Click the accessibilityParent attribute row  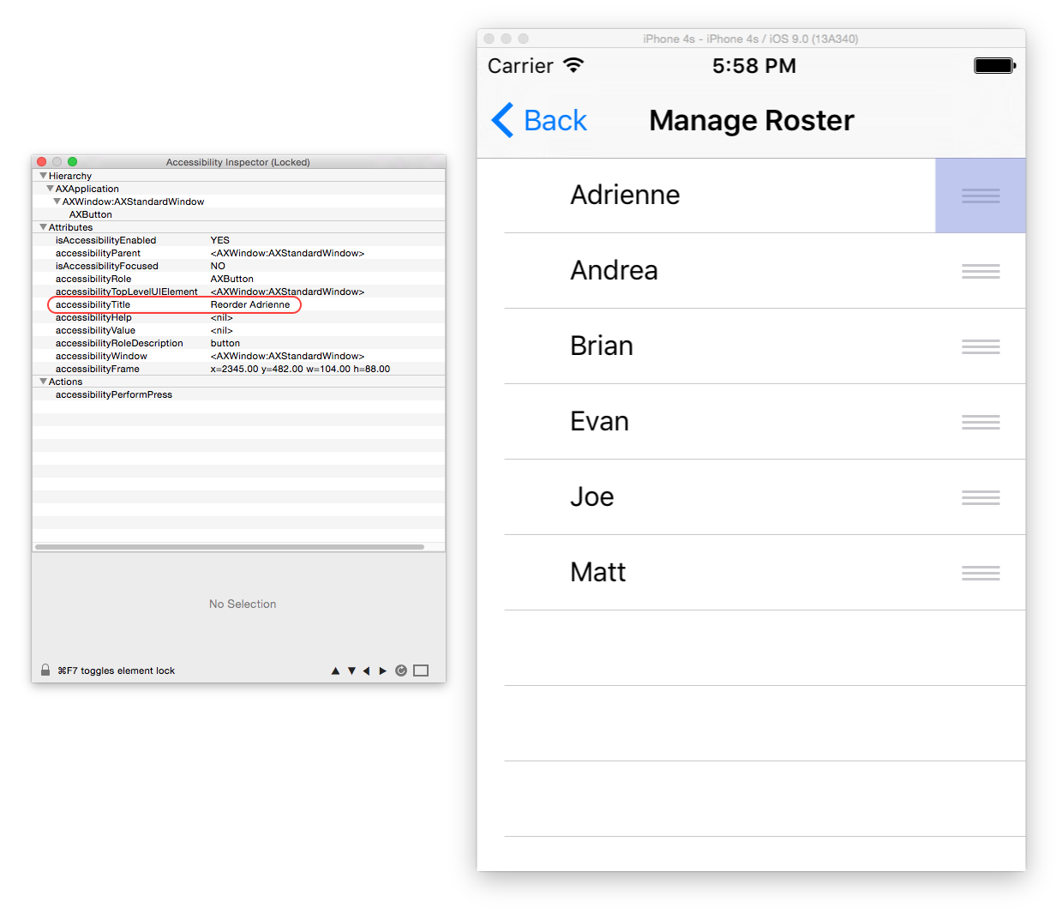click(238, 253)
